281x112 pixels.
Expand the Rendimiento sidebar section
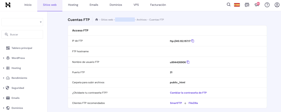pos(19,78)
